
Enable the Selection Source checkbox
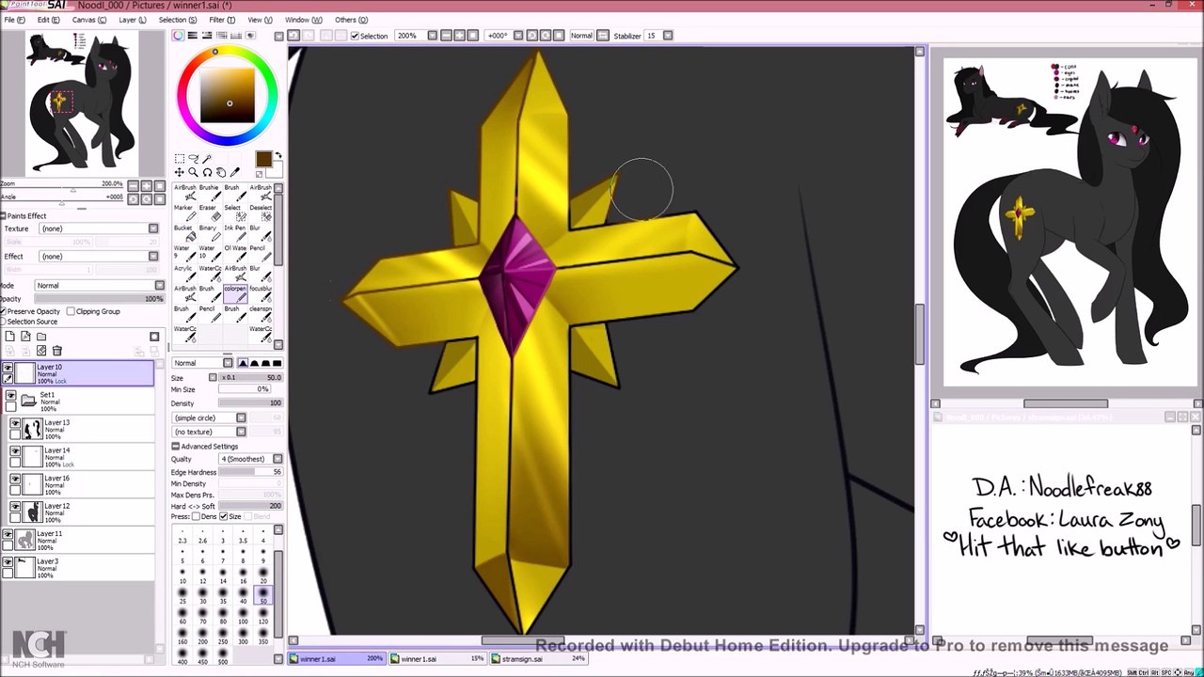click(x=4, y=322)
